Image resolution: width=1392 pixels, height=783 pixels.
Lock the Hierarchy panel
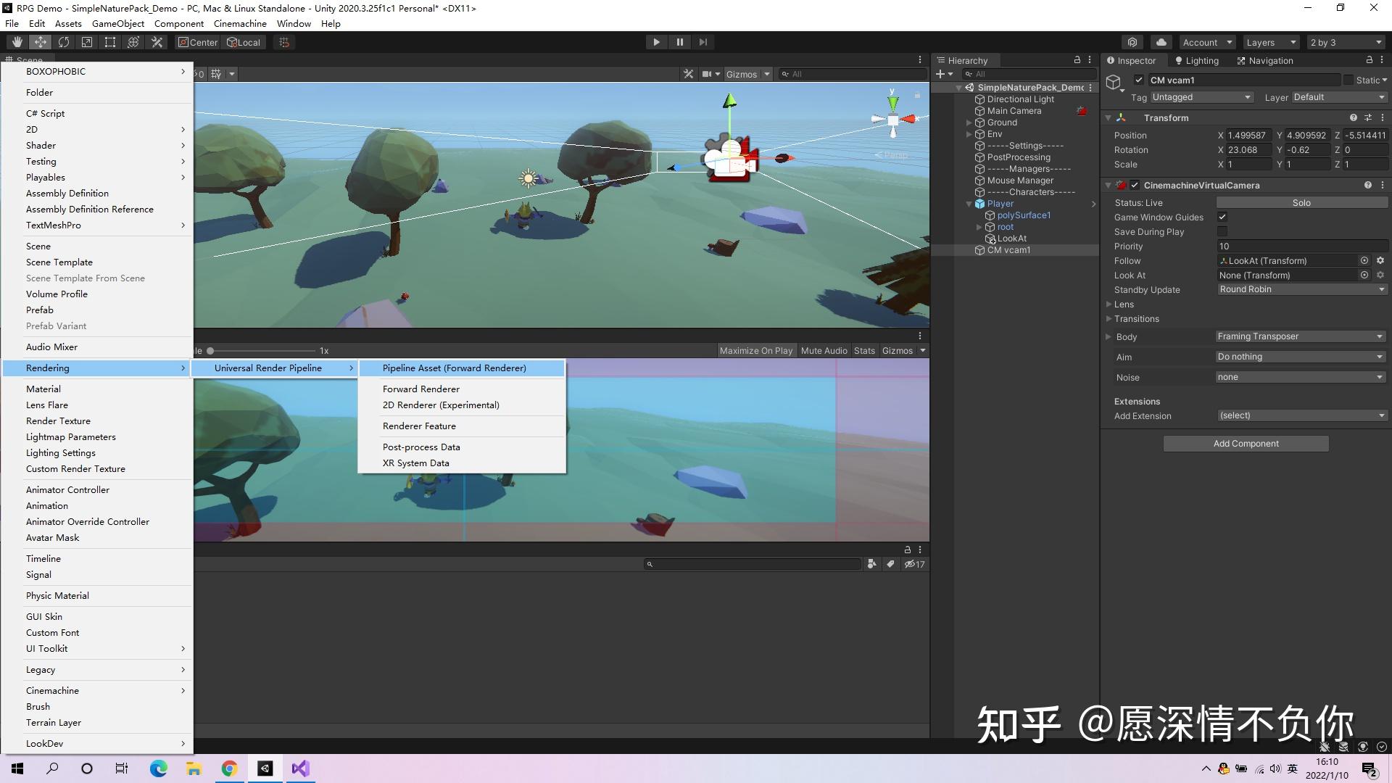(1077, 60)
